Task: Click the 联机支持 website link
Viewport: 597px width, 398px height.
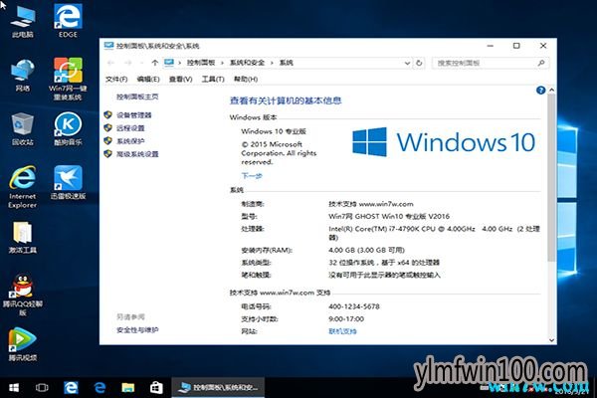Action: [x=342, y=331]
